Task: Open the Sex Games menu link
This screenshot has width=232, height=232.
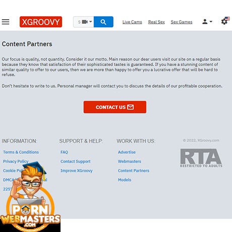Action: (x=182, y=22)
